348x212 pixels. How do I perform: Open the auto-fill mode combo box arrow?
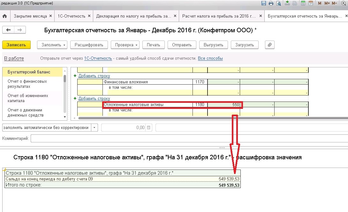click(94, 128)
